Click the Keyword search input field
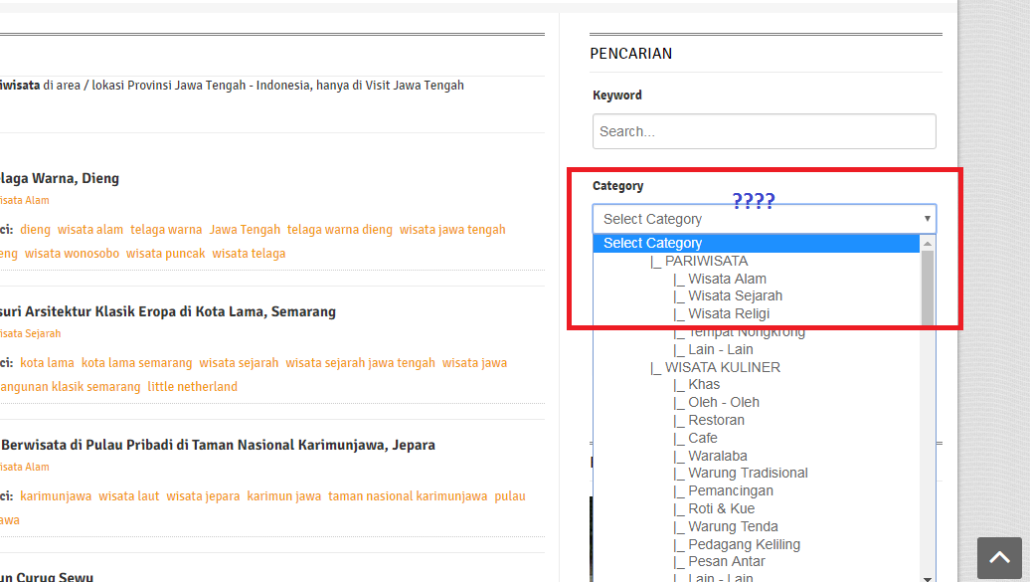Screen dimensions: 1030x582 [764, 131]
